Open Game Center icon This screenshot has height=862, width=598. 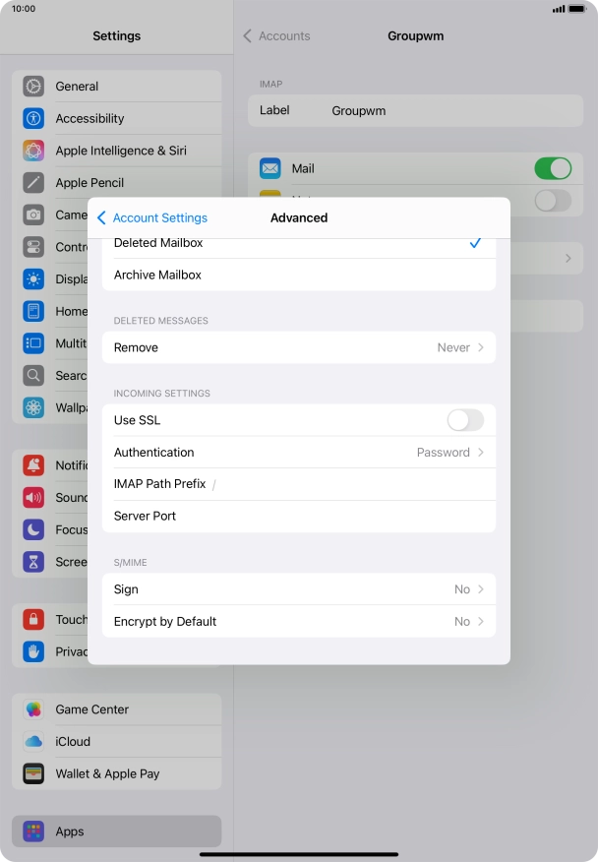tap(34, 709)
